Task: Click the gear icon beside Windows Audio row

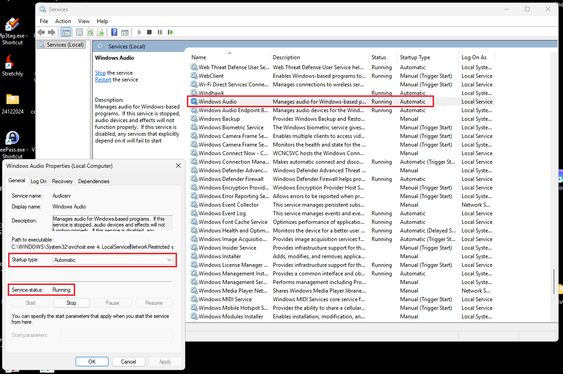Action: pyautogui.click(x=194, y=102)
